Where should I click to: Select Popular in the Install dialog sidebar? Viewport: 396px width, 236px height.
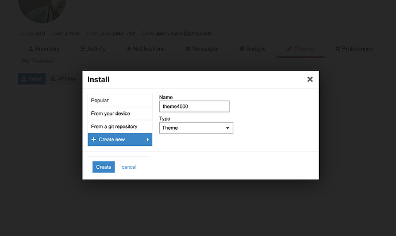point(120,100)
